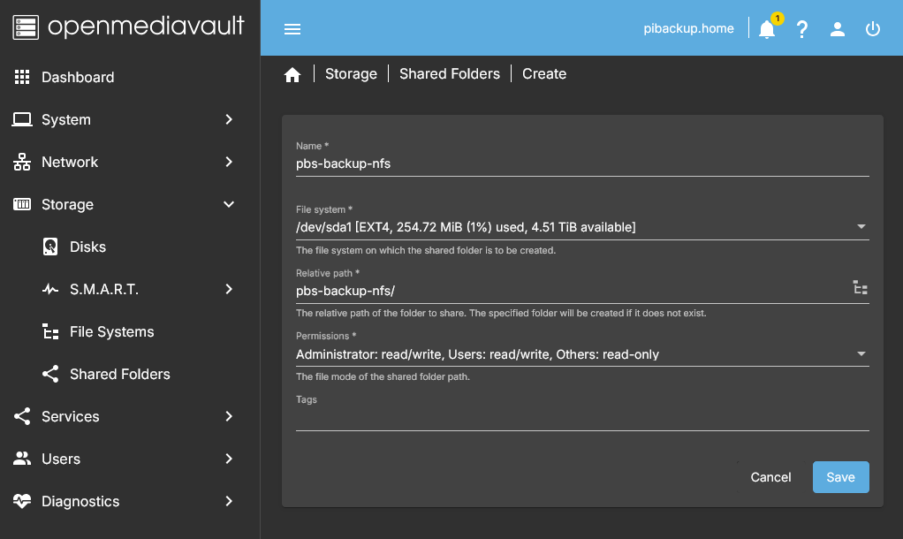Click the openmediavault logo

point(129,27)
